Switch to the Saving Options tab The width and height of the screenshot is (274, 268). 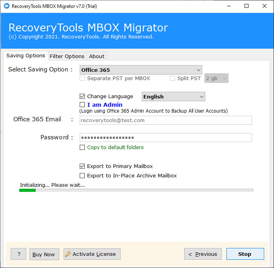point(26,56)
